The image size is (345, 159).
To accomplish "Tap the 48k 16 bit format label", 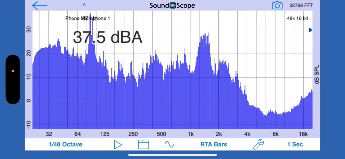I will click(x=298, y=18).
